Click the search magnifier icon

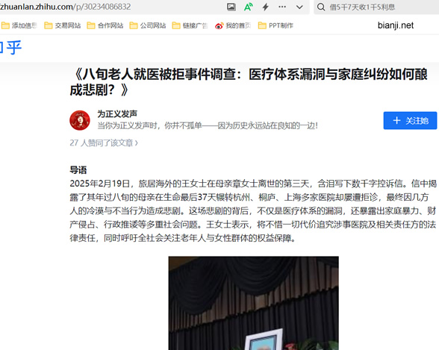321,7
